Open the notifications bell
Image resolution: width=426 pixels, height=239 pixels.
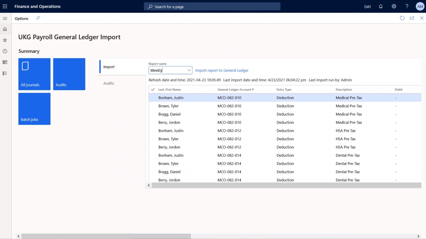point(381,6)
